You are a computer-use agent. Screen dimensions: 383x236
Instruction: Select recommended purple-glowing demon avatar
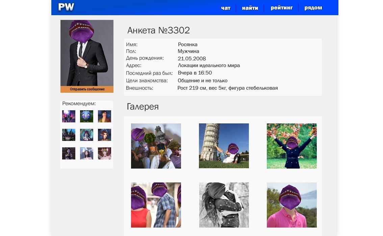(x=69, y=116)
